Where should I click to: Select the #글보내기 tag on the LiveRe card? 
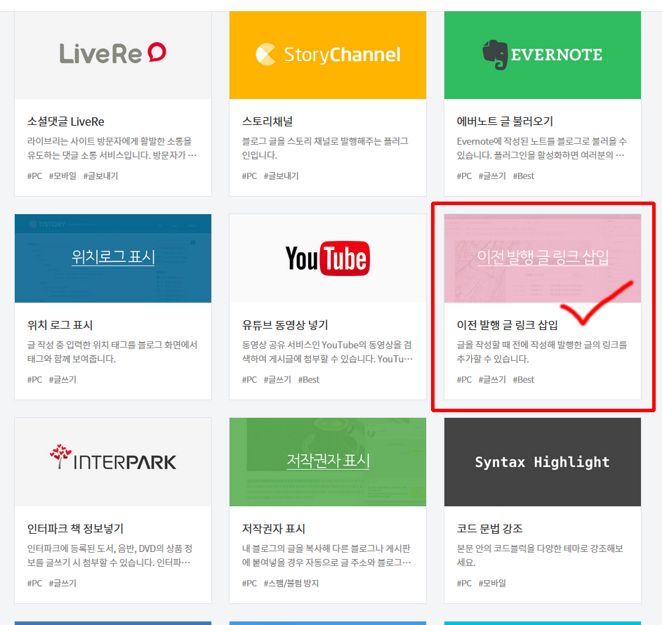100,176
